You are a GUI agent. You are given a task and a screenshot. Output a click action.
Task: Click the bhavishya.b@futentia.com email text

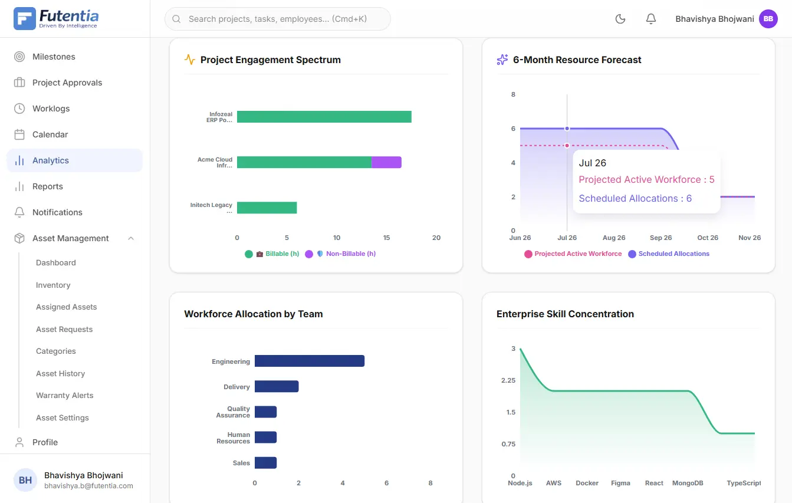(88, 486)
